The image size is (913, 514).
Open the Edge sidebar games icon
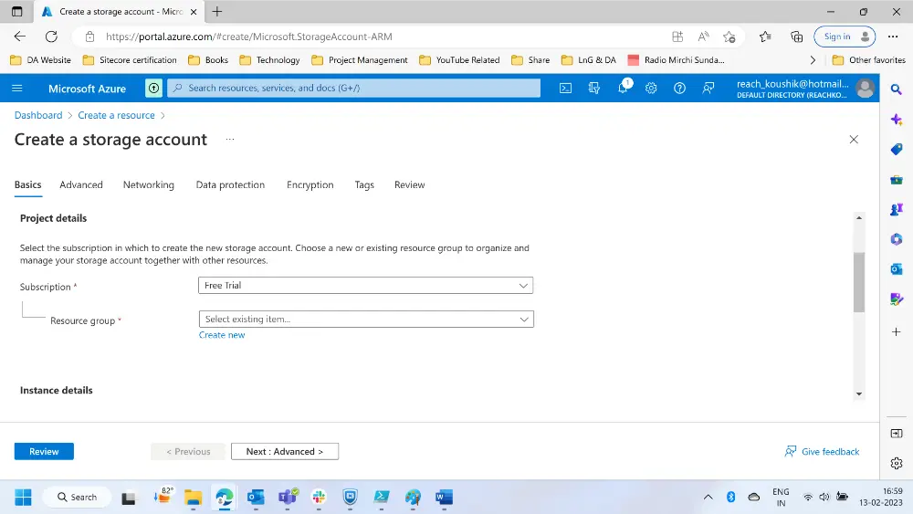click(897, 209)
